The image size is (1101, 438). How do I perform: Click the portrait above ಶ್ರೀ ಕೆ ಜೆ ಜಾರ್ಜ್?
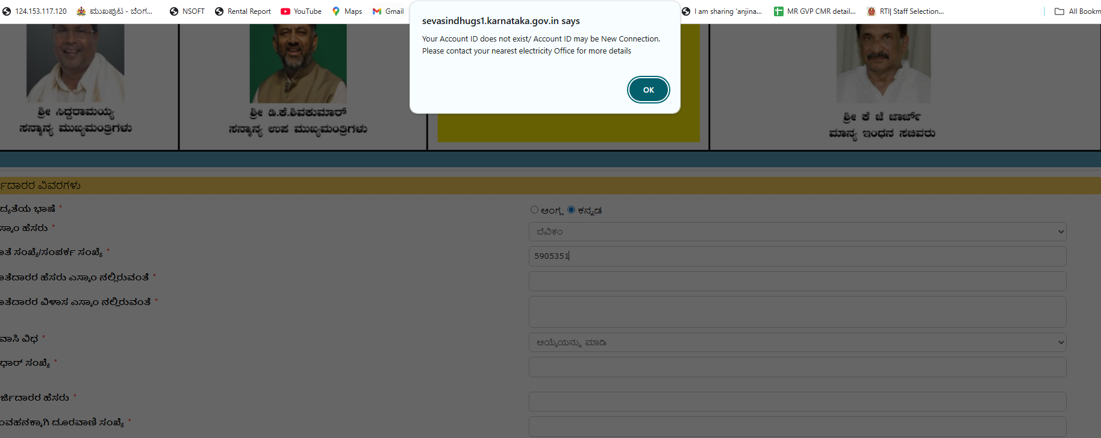tap(884, 64)
